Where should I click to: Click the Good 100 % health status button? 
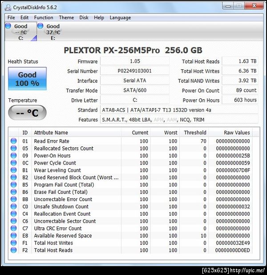coord(27,79)
